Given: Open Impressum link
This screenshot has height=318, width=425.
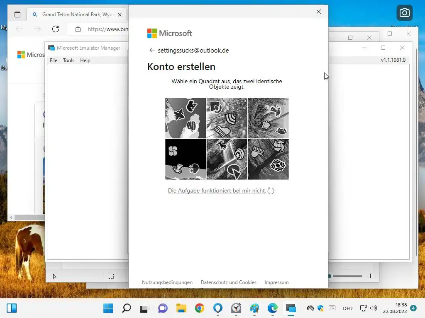Looking at the screenshot, I should (276, 282).
